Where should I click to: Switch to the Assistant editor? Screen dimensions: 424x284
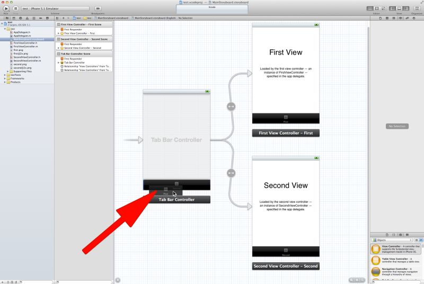coord(377,8)
